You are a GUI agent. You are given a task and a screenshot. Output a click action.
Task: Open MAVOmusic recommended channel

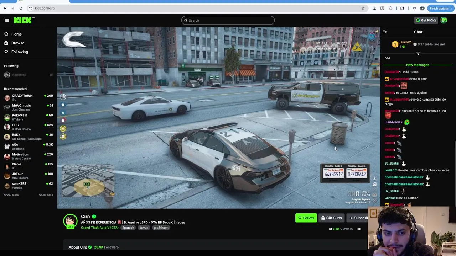coord(28,107)
